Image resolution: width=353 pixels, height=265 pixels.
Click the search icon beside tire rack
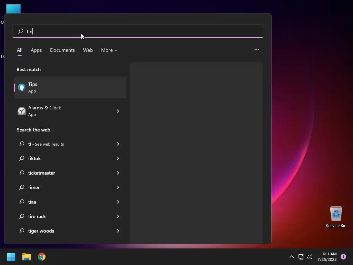[22, 216]
